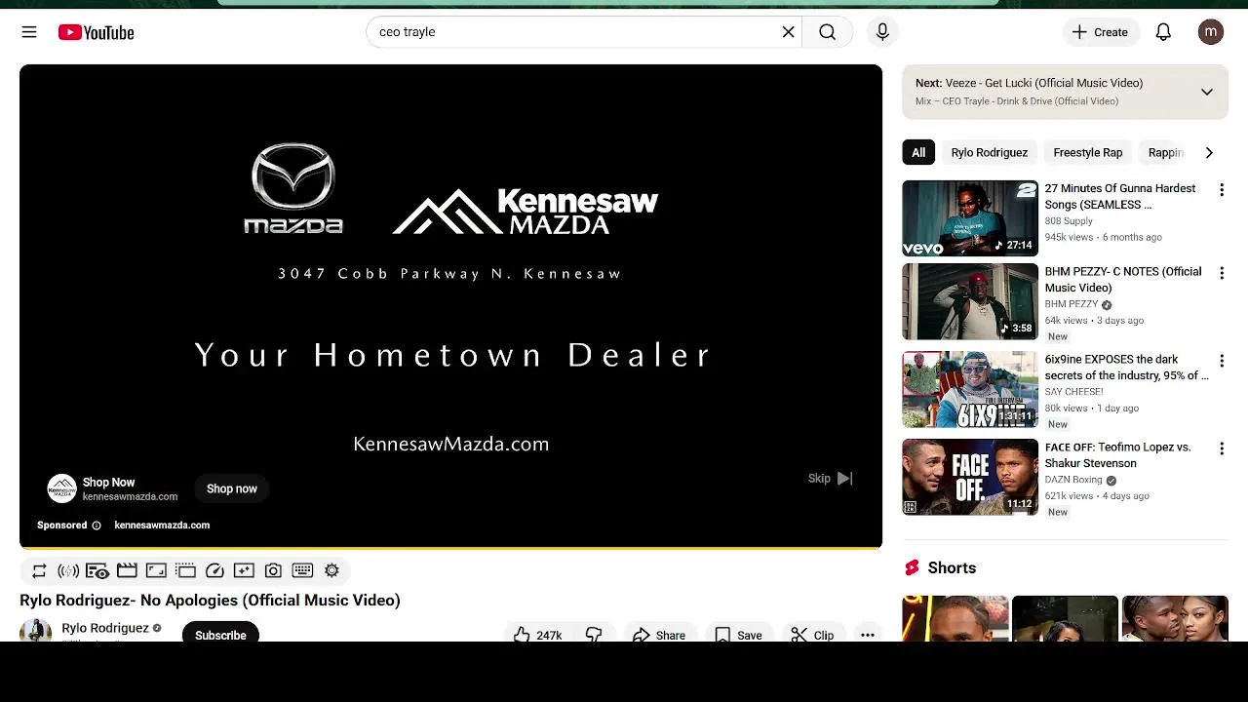
Task: Open the rightmost Shorts thumbnail
Action: (1175, 618)
